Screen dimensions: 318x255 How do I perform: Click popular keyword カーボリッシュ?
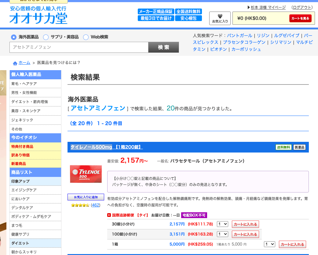(x=246, y=49)
